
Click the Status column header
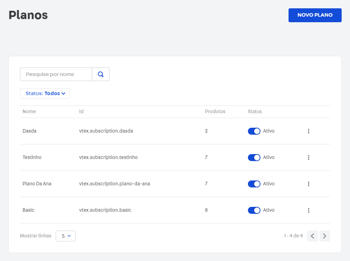click(255, 111)
